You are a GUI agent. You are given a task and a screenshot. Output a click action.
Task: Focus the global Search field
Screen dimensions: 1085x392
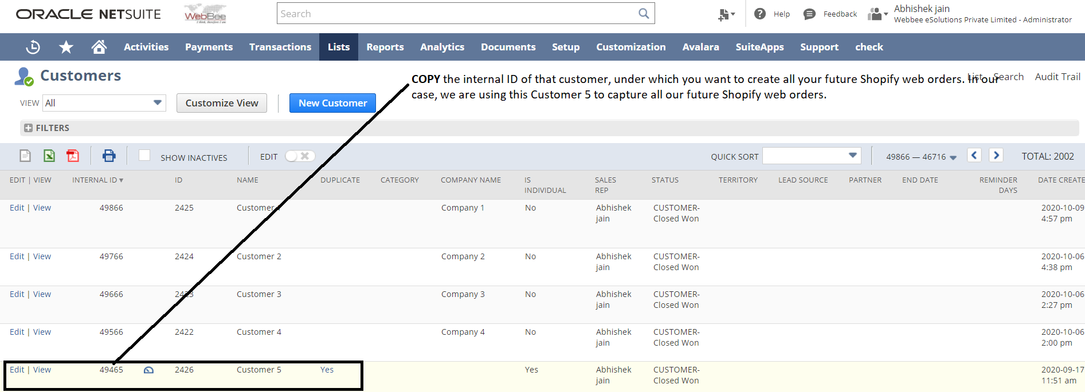459,14
